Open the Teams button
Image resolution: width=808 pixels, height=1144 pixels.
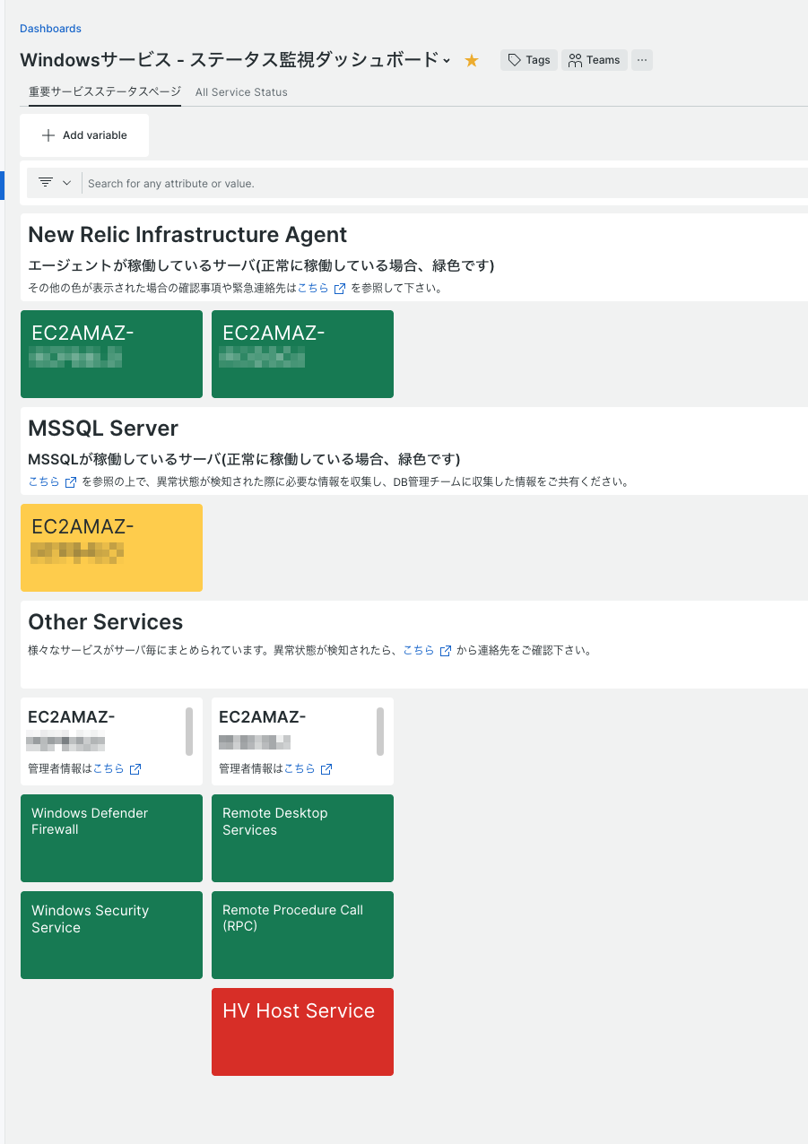(595, 60)
